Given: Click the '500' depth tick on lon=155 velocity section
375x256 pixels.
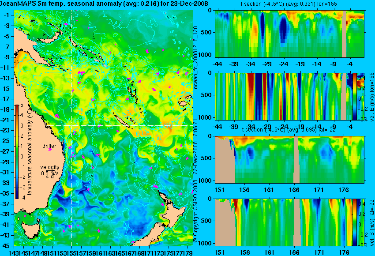Looking at the screenshot, I should pyautogui.click(x=206, y=95).
